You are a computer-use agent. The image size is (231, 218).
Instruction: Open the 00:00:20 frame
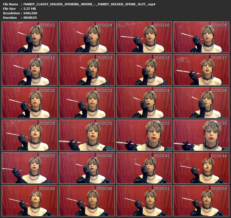pos(29,103)
